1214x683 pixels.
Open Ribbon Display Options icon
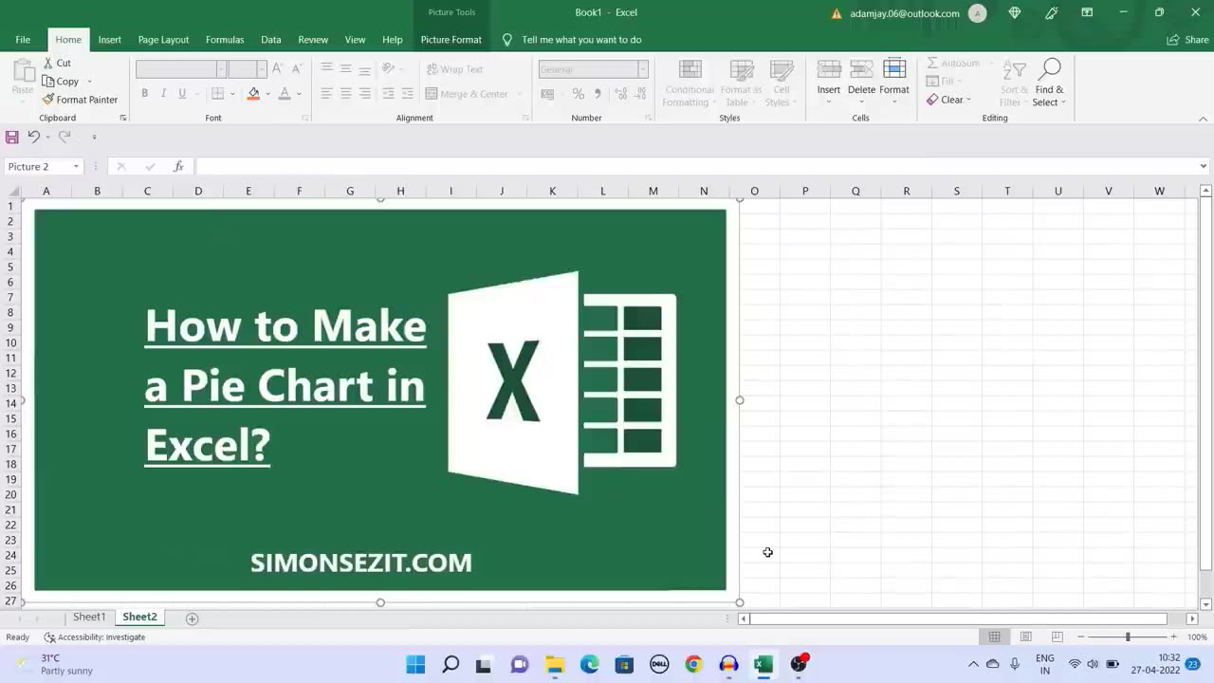1087,12
